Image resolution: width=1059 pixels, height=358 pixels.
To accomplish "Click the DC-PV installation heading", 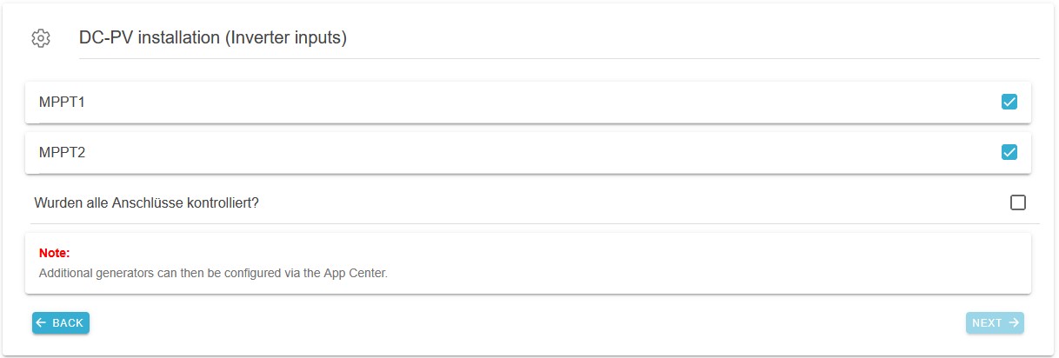I will click(148, 38).
